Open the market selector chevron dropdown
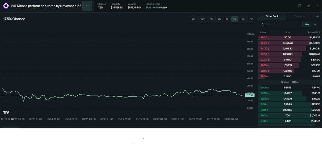This screenshot has width=322, height=144. pyautogui.click(x=87, y=6)
